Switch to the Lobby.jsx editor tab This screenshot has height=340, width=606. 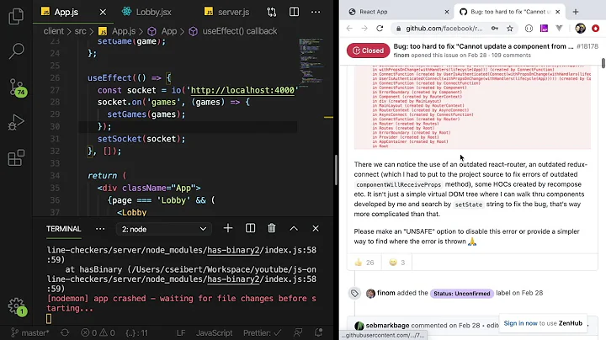[x=146, y=12]
